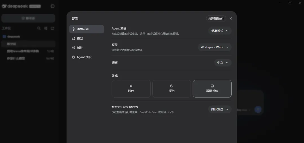The image size is (304, 143).
Task: Switch to the 模型 settings tab
Action: [x=86, y=38]
